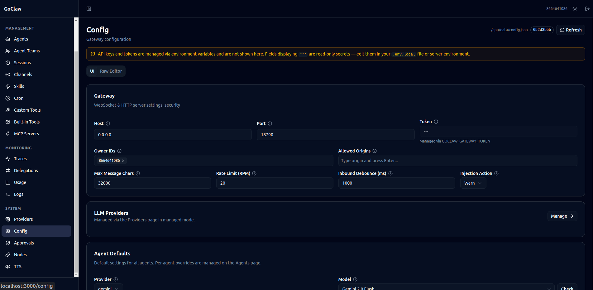The width and height of the screenshot is (593, 290).
Task: Collapse the sidebar with the panel icon
Action: tap(89, 9)
